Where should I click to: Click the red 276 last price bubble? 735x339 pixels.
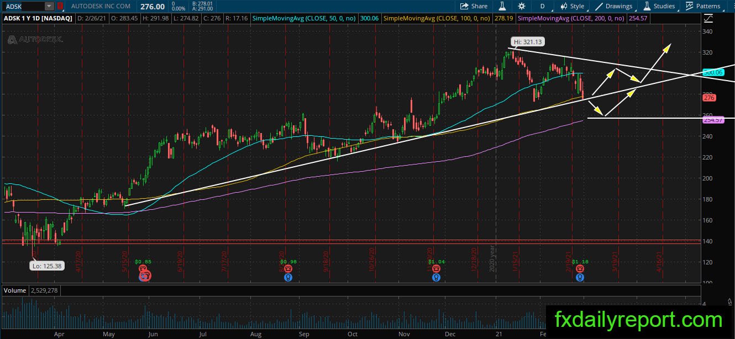709,98
